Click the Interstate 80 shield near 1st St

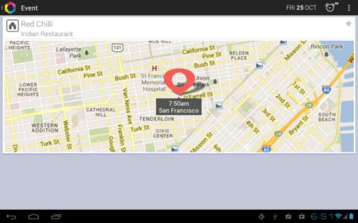[327, 89]
